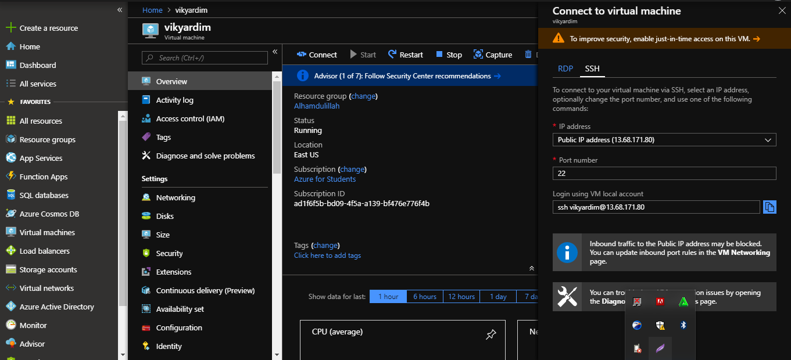
Task: Collapse the essentials section chevron
Action: point(531,268)
